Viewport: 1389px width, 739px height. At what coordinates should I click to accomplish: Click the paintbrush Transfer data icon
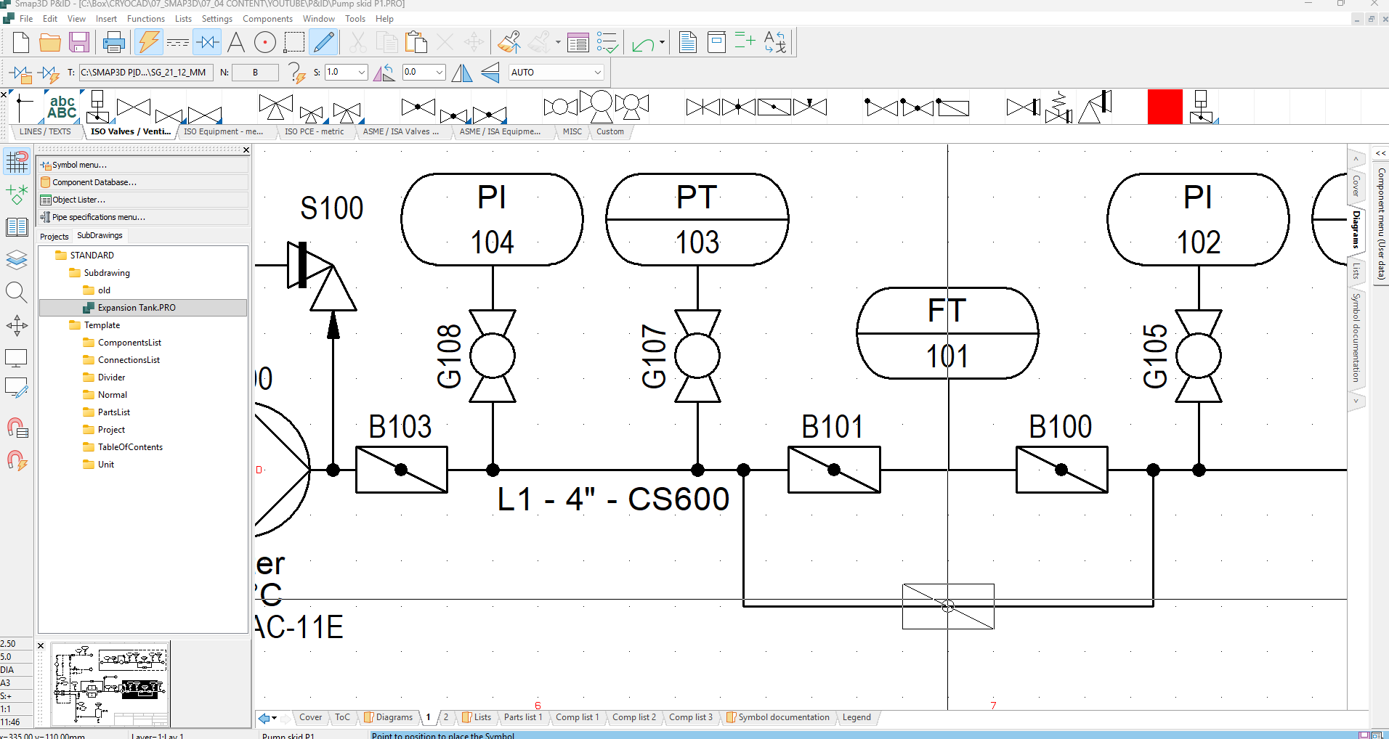(509, 42)
